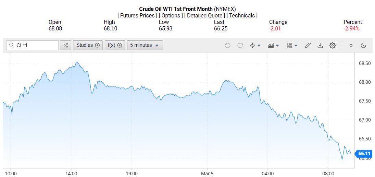View the Technicals link
375x177 pixels.
(242, 15)
